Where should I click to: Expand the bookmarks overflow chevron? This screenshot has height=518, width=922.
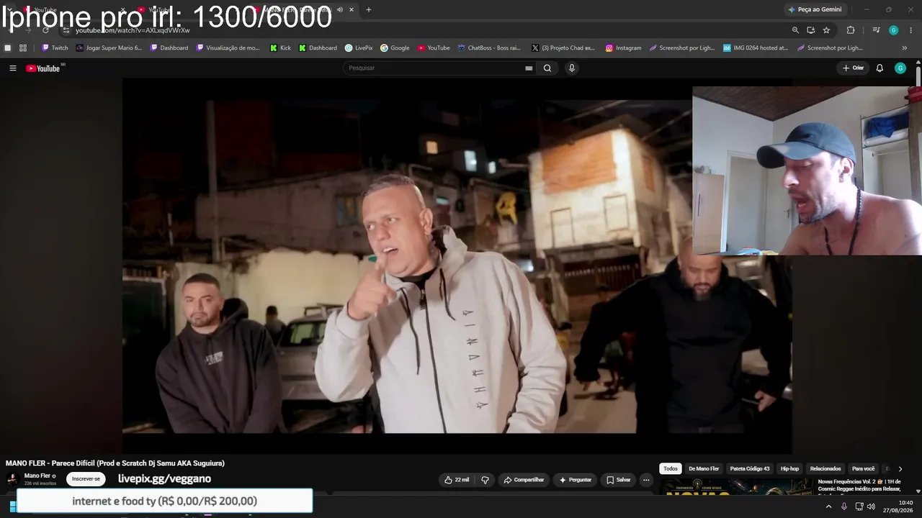click(904, 48)
